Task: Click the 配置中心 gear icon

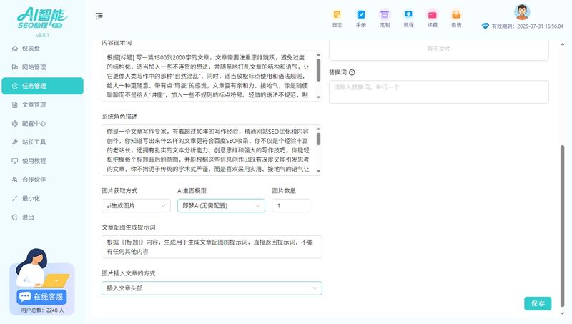Action: coord(14,123)
